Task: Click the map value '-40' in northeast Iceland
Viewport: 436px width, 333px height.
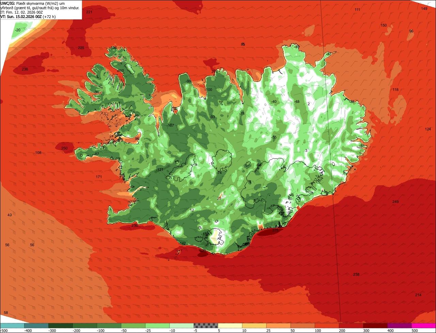Action: [274, 102]
